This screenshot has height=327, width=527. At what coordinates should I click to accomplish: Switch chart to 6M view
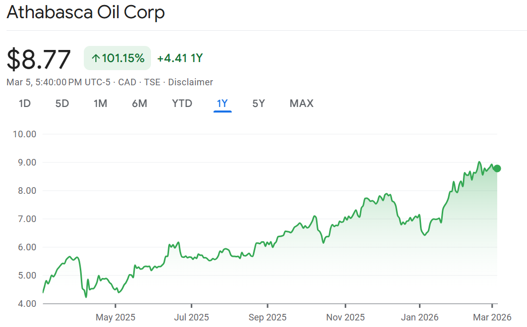click(x=139, y=103)
